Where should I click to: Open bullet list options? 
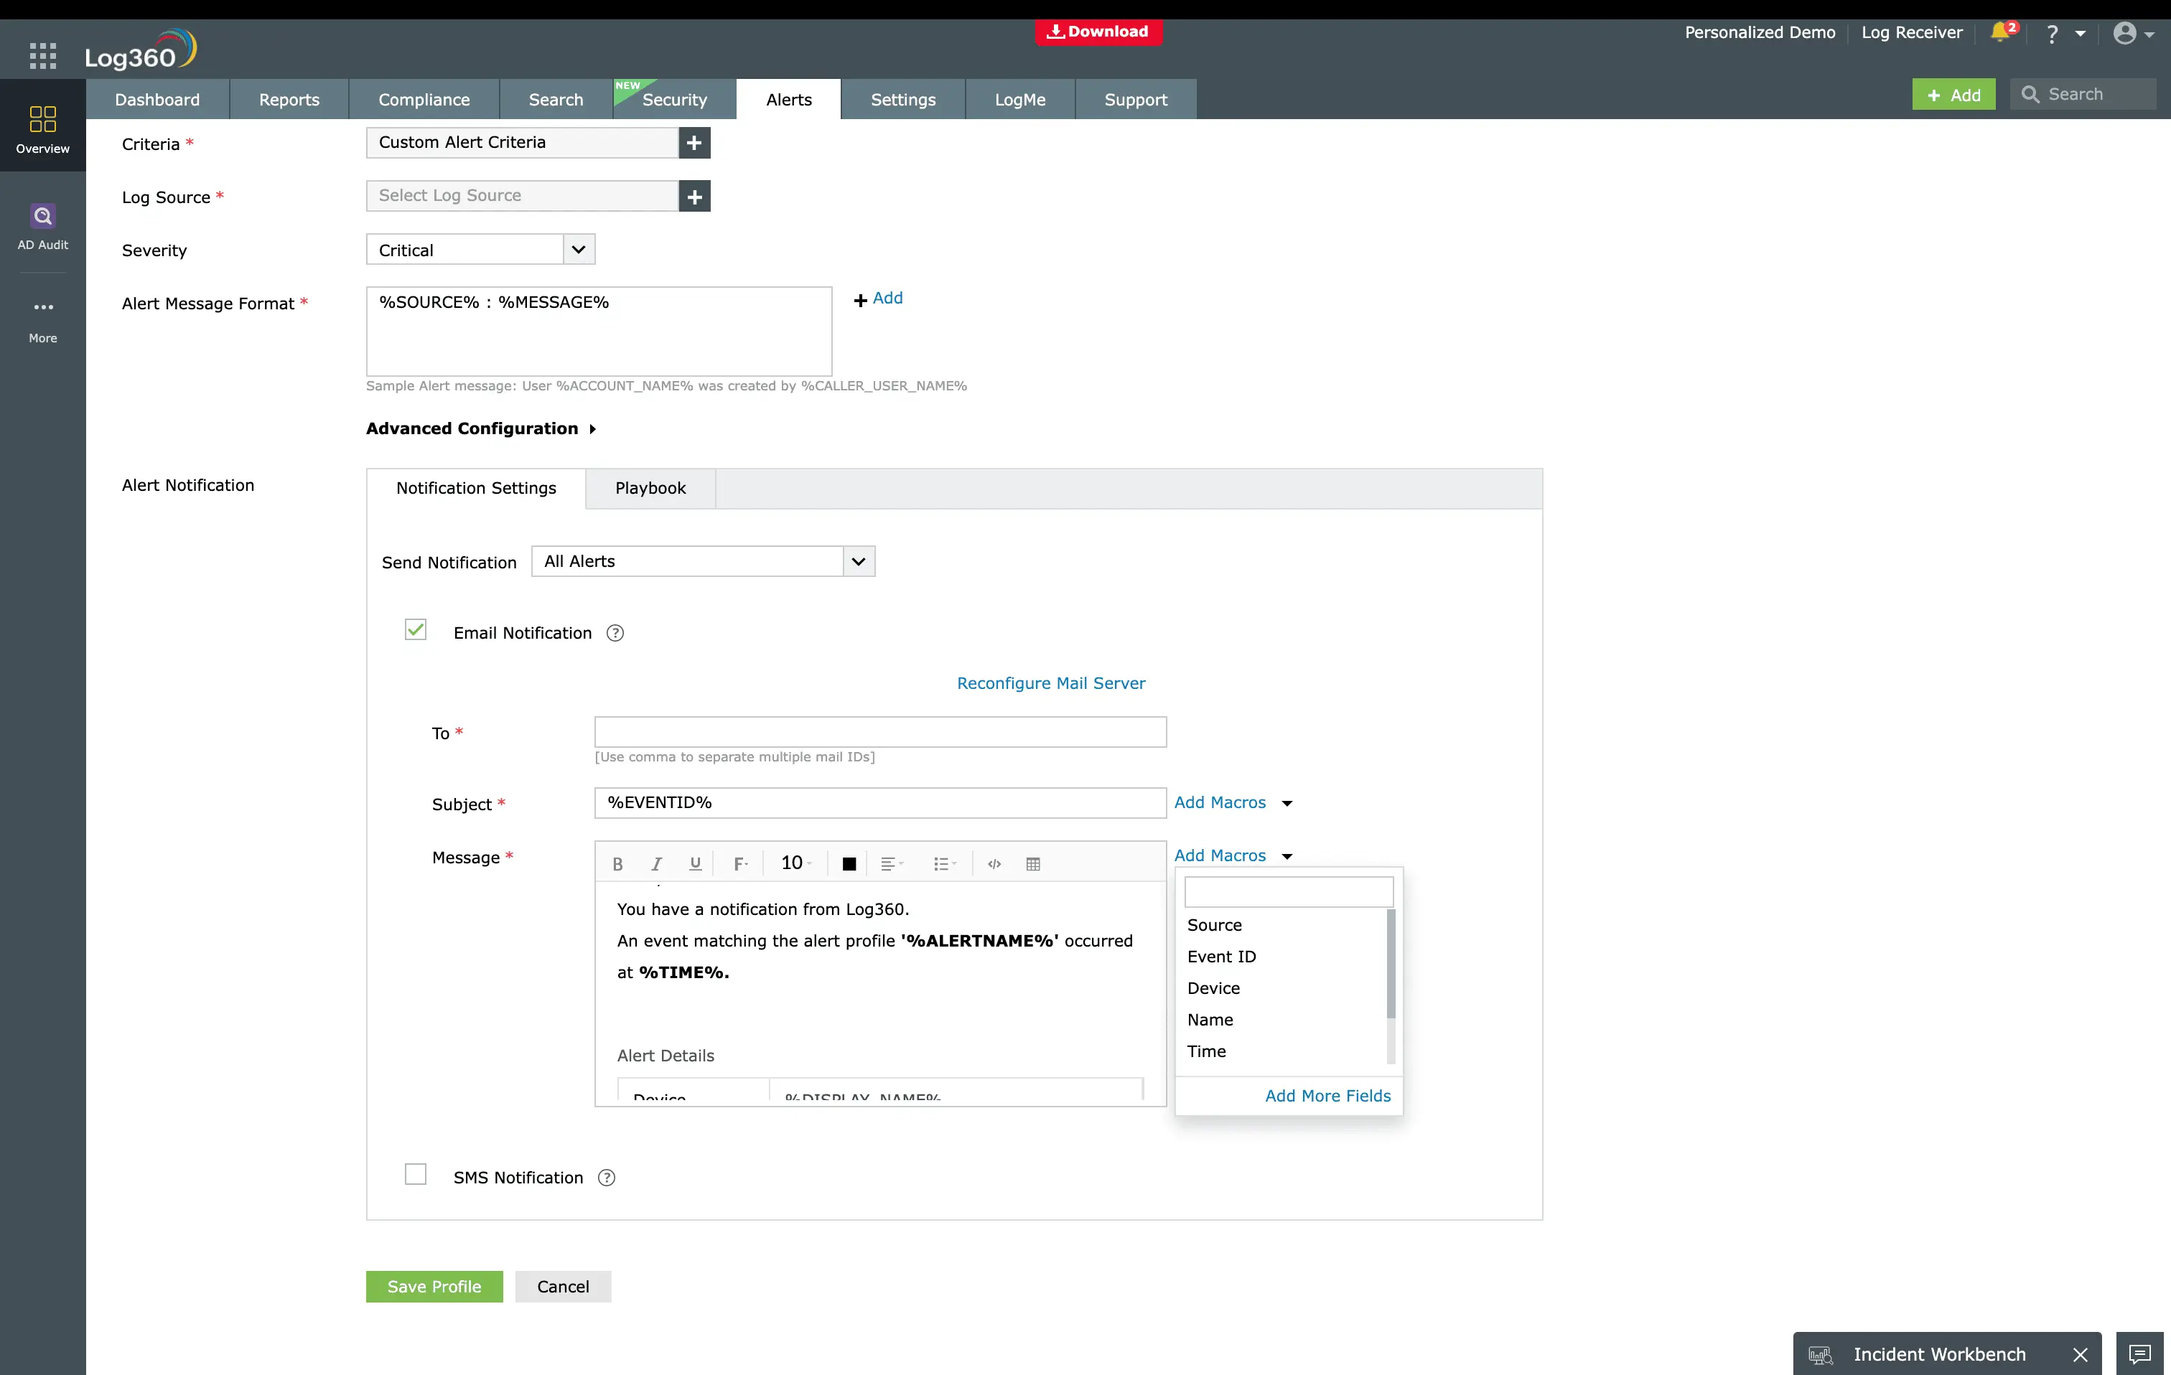[x=944, y=863]
